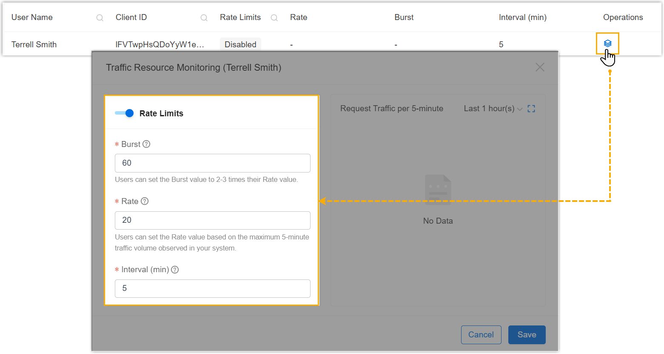Click the Disabled status tag
Viewport: 664px width, 354px height.
click(x=240, y=44)
